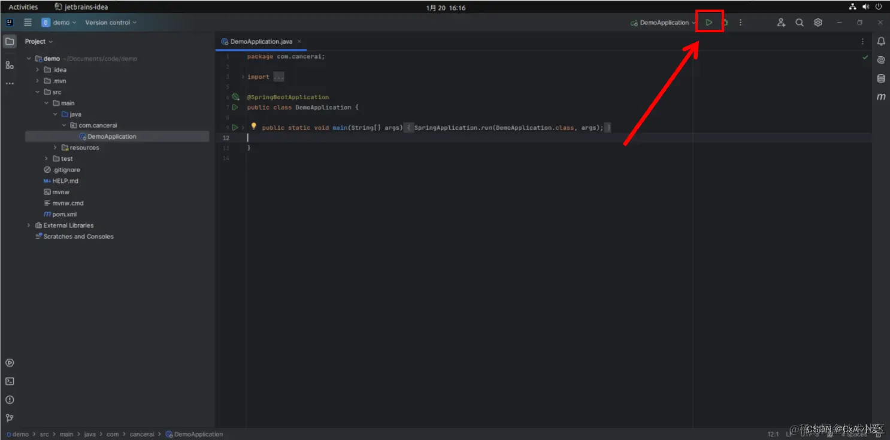Close the DemoApplication.java tab

[x=299, y=41]
